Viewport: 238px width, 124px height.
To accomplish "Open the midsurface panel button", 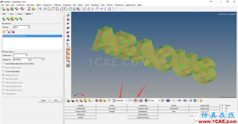I will point(143,114).
